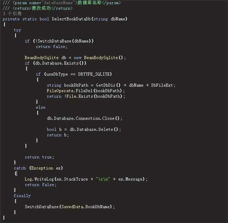Click the 更改成功 return comment text
228x223 pixels.
[x=41, y=8]
